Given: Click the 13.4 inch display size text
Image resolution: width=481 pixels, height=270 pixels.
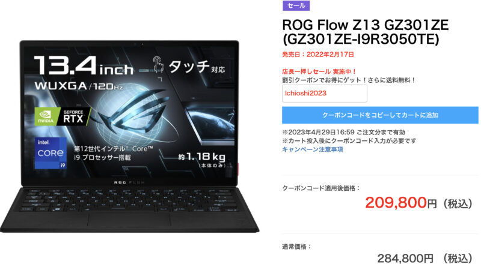Looking at the screenshot, I should pos(84,65).
